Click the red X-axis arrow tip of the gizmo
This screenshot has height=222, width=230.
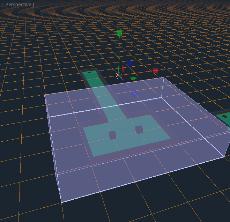click(156, 71)
